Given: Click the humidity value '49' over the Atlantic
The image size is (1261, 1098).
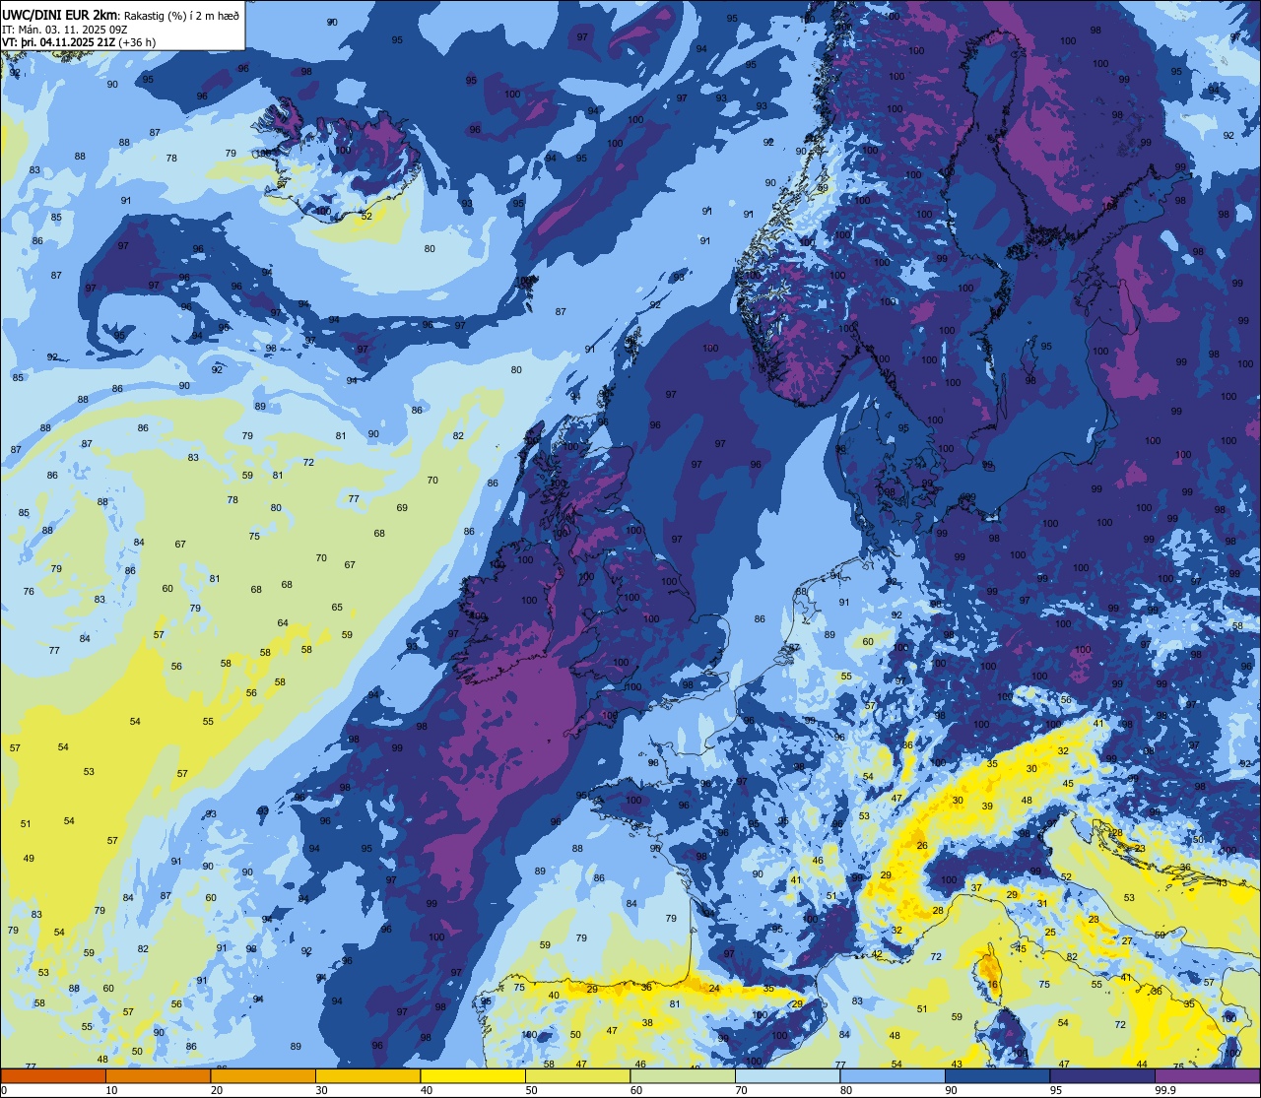Looking at the screenshot, I should click(29, 859).
